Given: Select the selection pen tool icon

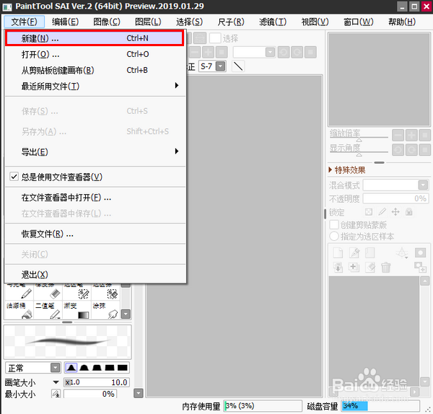Looking at the screenshot, I should [x=84, y=294].
